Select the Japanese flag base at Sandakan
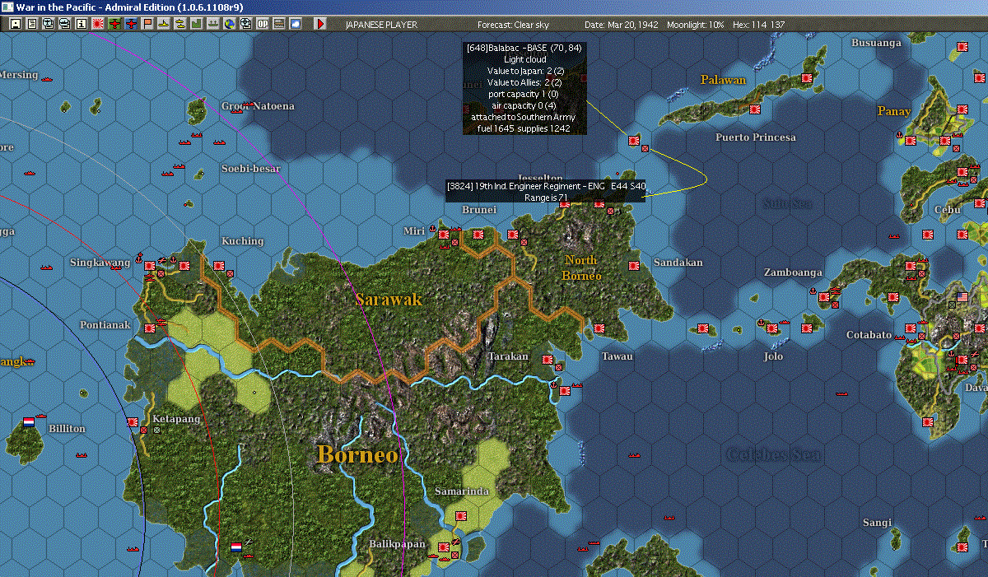Screen dimensions: 988x577 pyautogui.click(x=634, y=266)
